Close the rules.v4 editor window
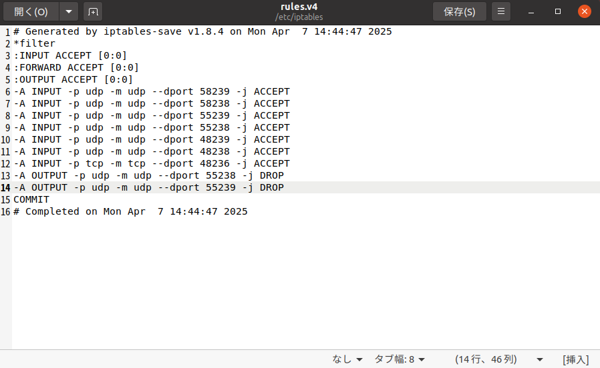This screenshot has width=600, height=368. pos(585,11)
